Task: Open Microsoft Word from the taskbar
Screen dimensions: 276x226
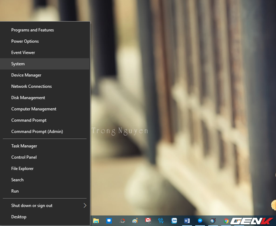Action: tap(187, 220)
